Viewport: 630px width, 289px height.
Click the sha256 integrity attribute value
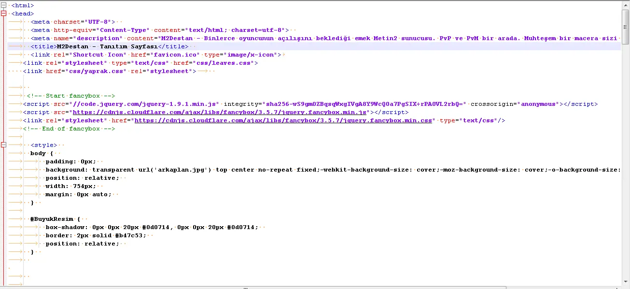364,104
